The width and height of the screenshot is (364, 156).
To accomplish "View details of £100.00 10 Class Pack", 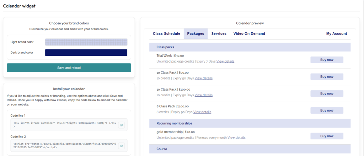I will [x=204, y=95].
